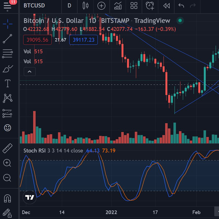Redo the last chart action
The height and width of the screenshot is (219, 219).
(x=193, y=6)
